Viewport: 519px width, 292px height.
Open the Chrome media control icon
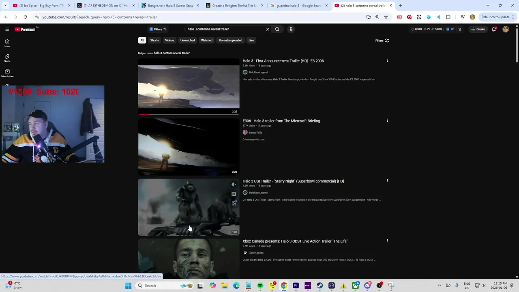tap(463, 17)
